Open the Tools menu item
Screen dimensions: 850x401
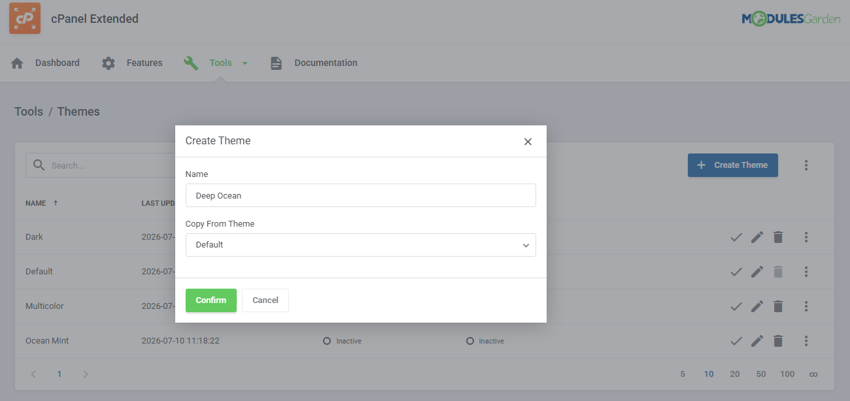pos(221,63)
